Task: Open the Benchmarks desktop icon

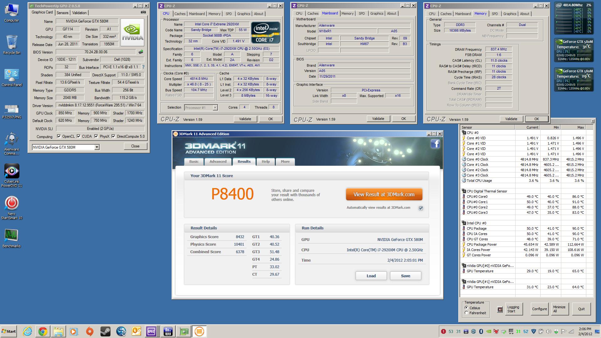Action: click(12, 238)
